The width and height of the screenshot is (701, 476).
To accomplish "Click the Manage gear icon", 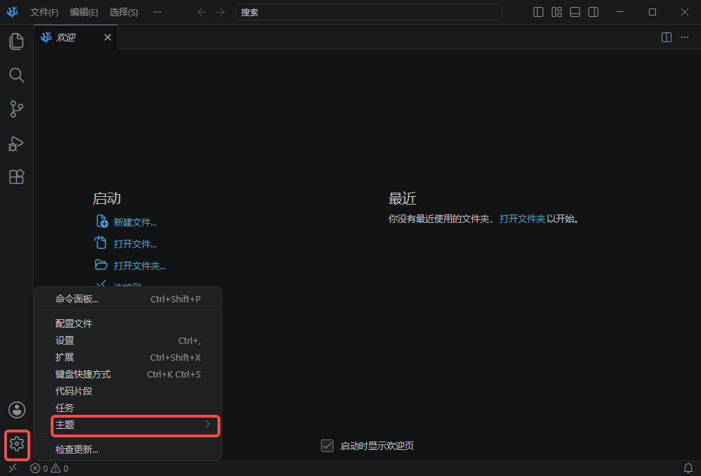I will (17, 444).
